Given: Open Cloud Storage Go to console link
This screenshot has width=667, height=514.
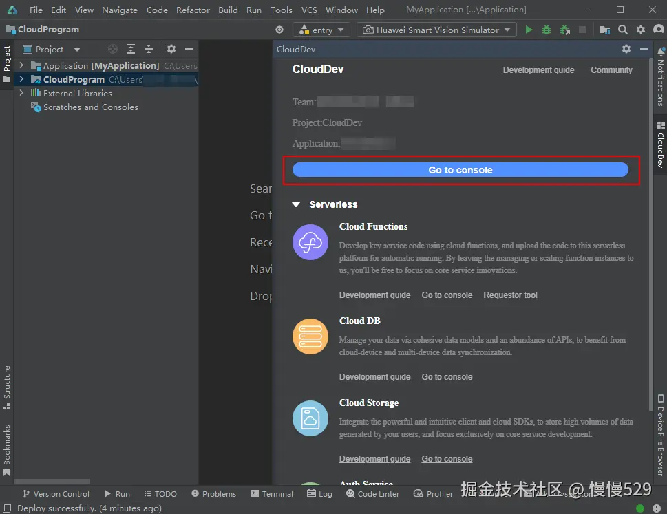Looking at the screenshot, I should click(447, 459).
